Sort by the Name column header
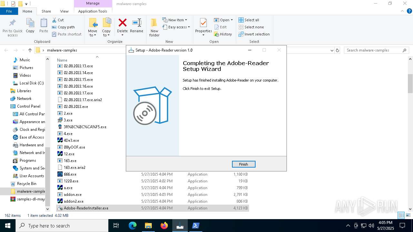 click(x=62, y=60)
